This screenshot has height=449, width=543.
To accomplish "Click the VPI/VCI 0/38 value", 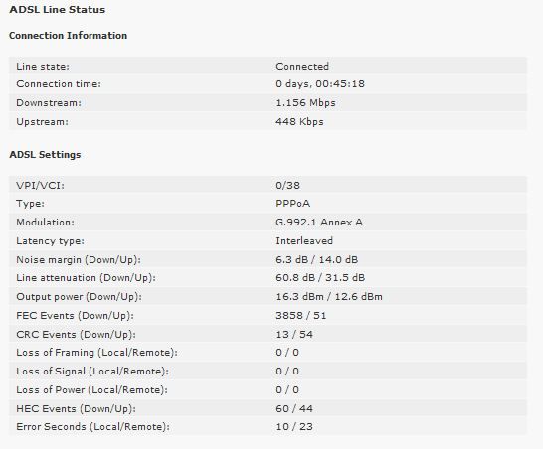I will [x=287, y=186].
